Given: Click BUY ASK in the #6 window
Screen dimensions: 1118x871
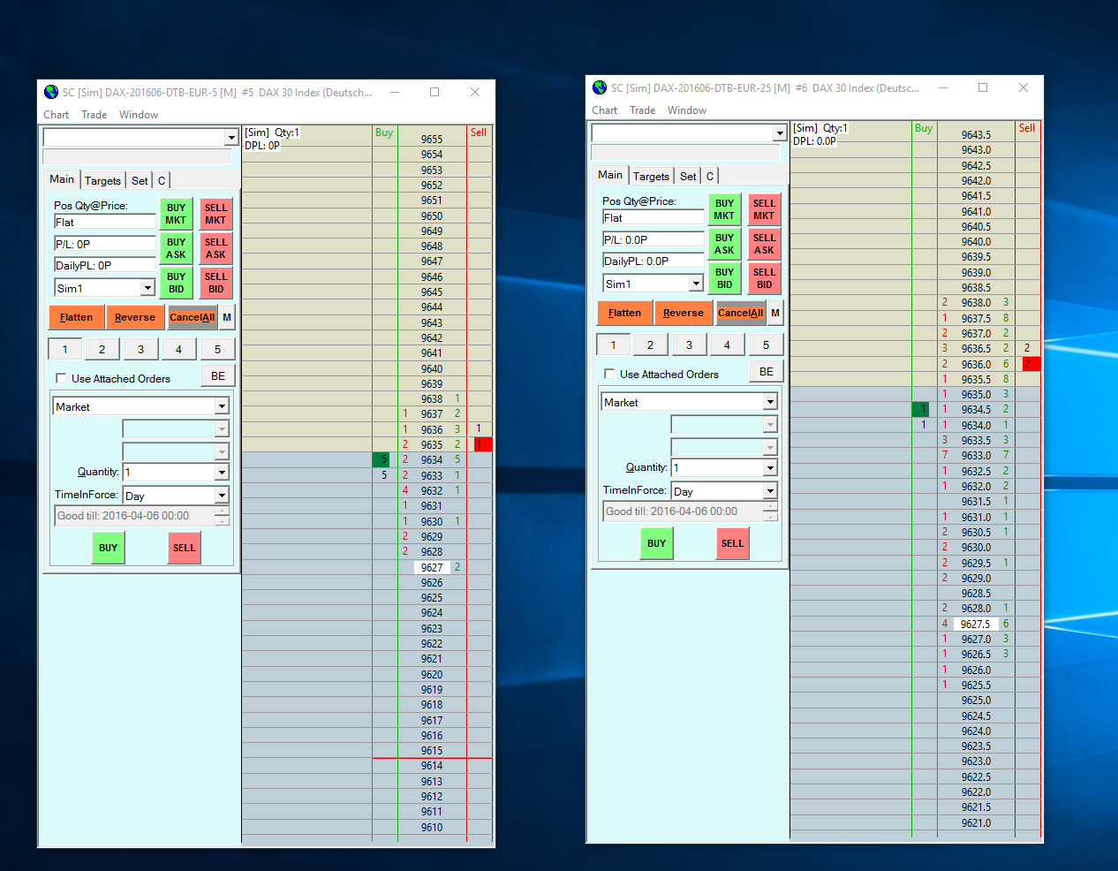Looking at the screenshot, I should tap(724, 244).
